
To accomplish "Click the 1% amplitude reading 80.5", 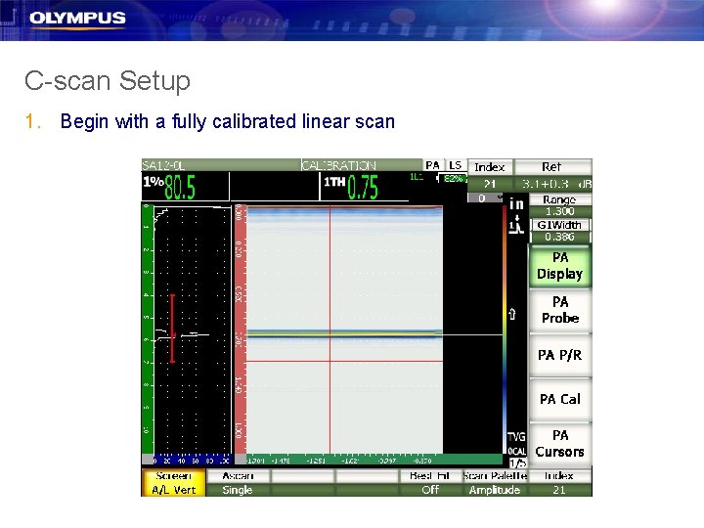I will [x=169, y=187].
